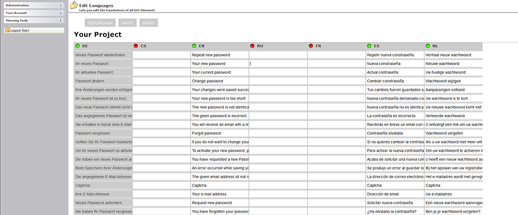Select the CS column header

161,46
